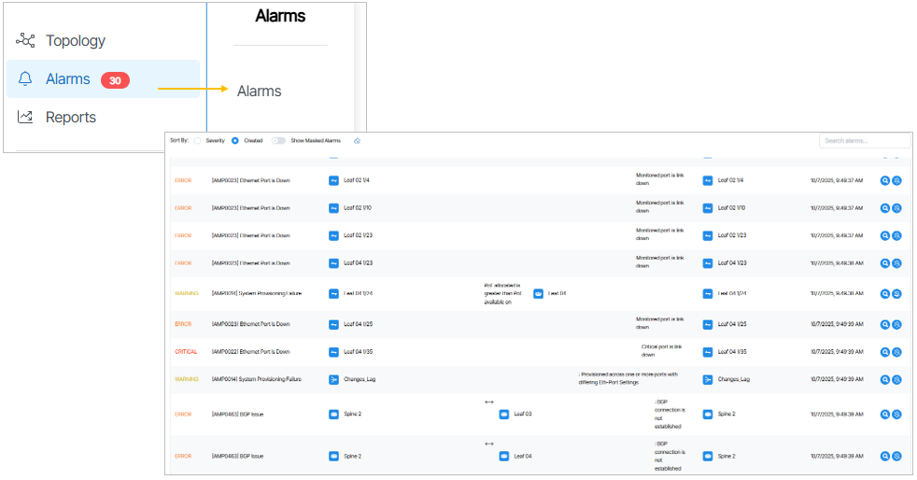Open the Reports section

coord(70,118)
